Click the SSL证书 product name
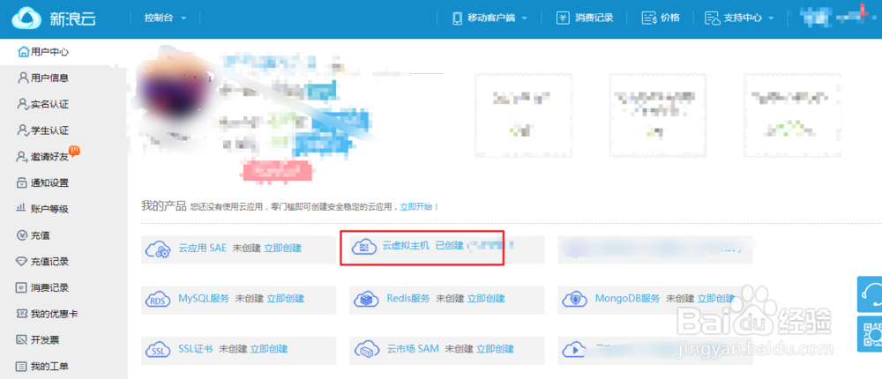Screen dimensions: 882x379 [x=196, y=349]
